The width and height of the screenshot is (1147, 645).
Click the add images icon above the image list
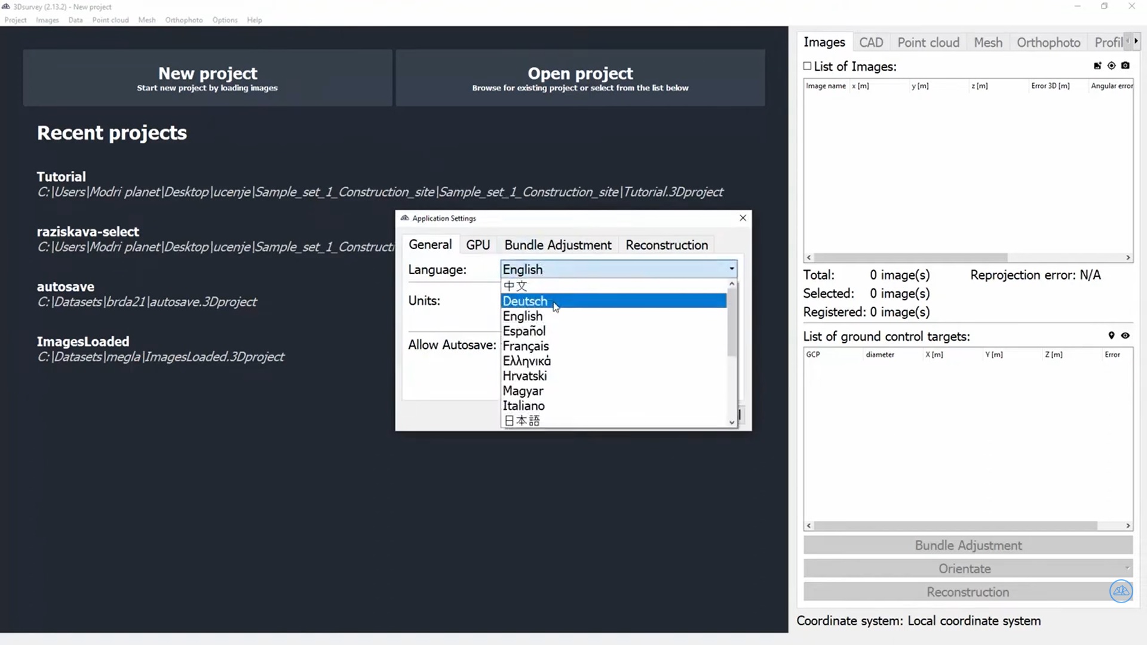tap(1097, 66)
